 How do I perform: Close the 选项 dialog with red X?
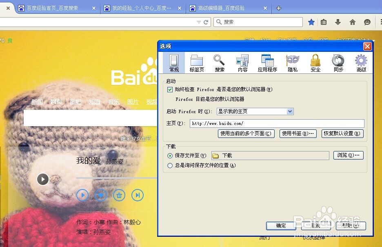click(367, 46)
